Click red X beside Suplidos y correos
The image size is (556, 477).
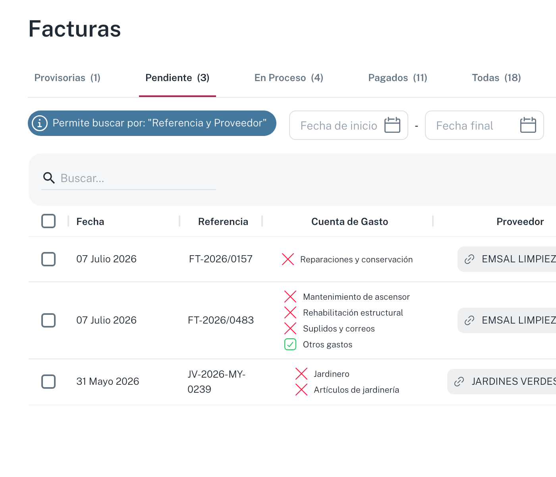(x=290, y=328)
